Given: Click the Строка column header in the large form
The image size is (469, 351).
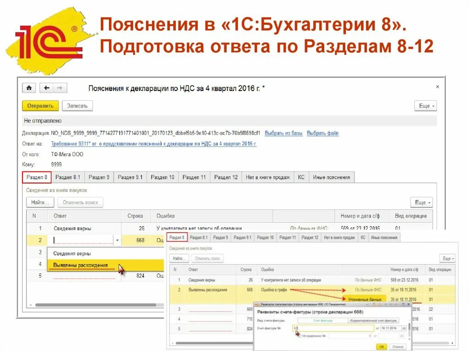Looking at the screenshot, I should (135, 216).
